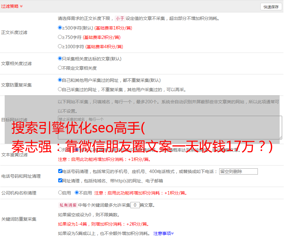Viewport: 284px width, 239px height.
Task: Toggle the 网址清理 checkbox
Action: (60, 180)
